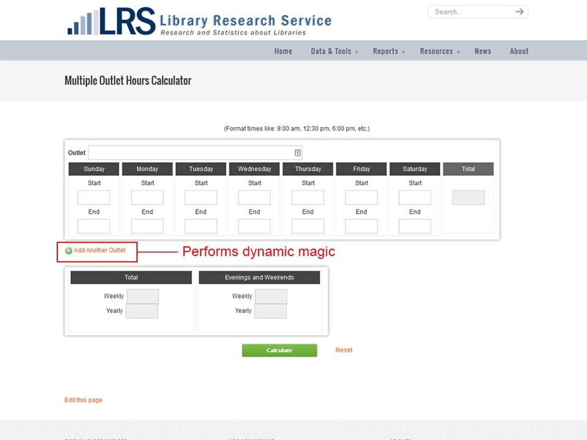587x440 pixels.
Task: Expand the Resources menu
Action: point(440,51)
